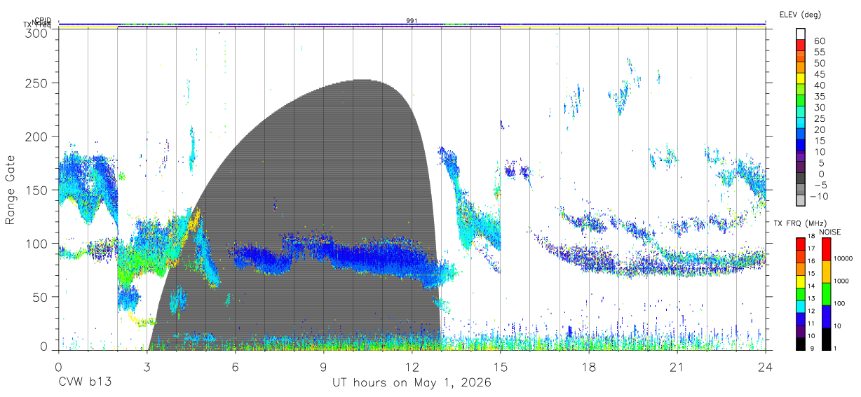Image resolution: width=861 pixels, height=397 pixels.
Task: Click the "UT hours on May 1, 2026" label
Action: tap(412, 383)
